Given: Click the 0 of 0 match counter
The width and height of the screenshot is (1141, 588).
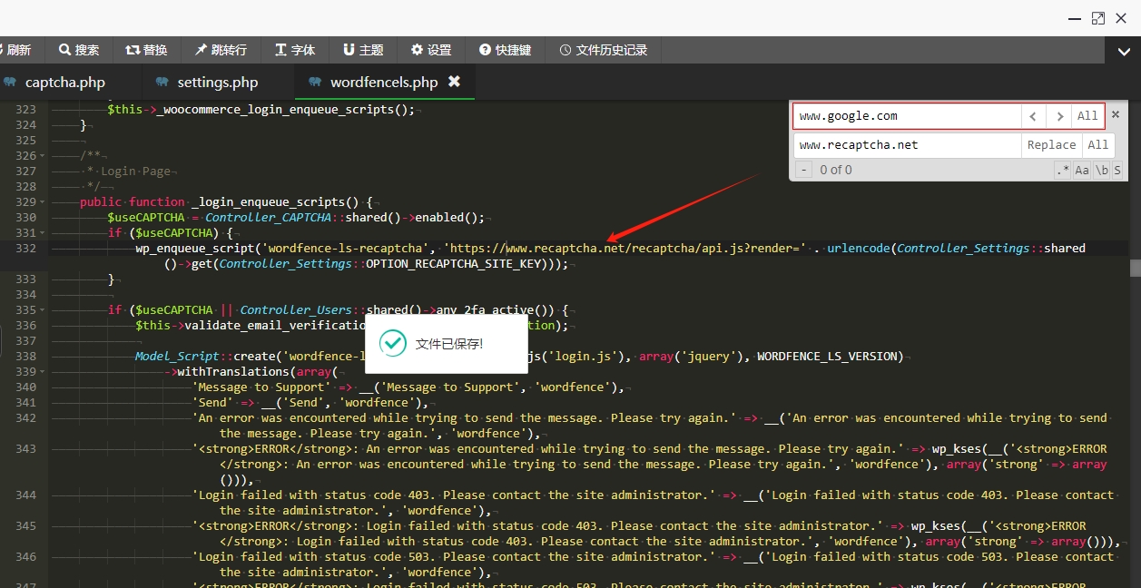Looking at the screenshot, I should pos(836,170).
